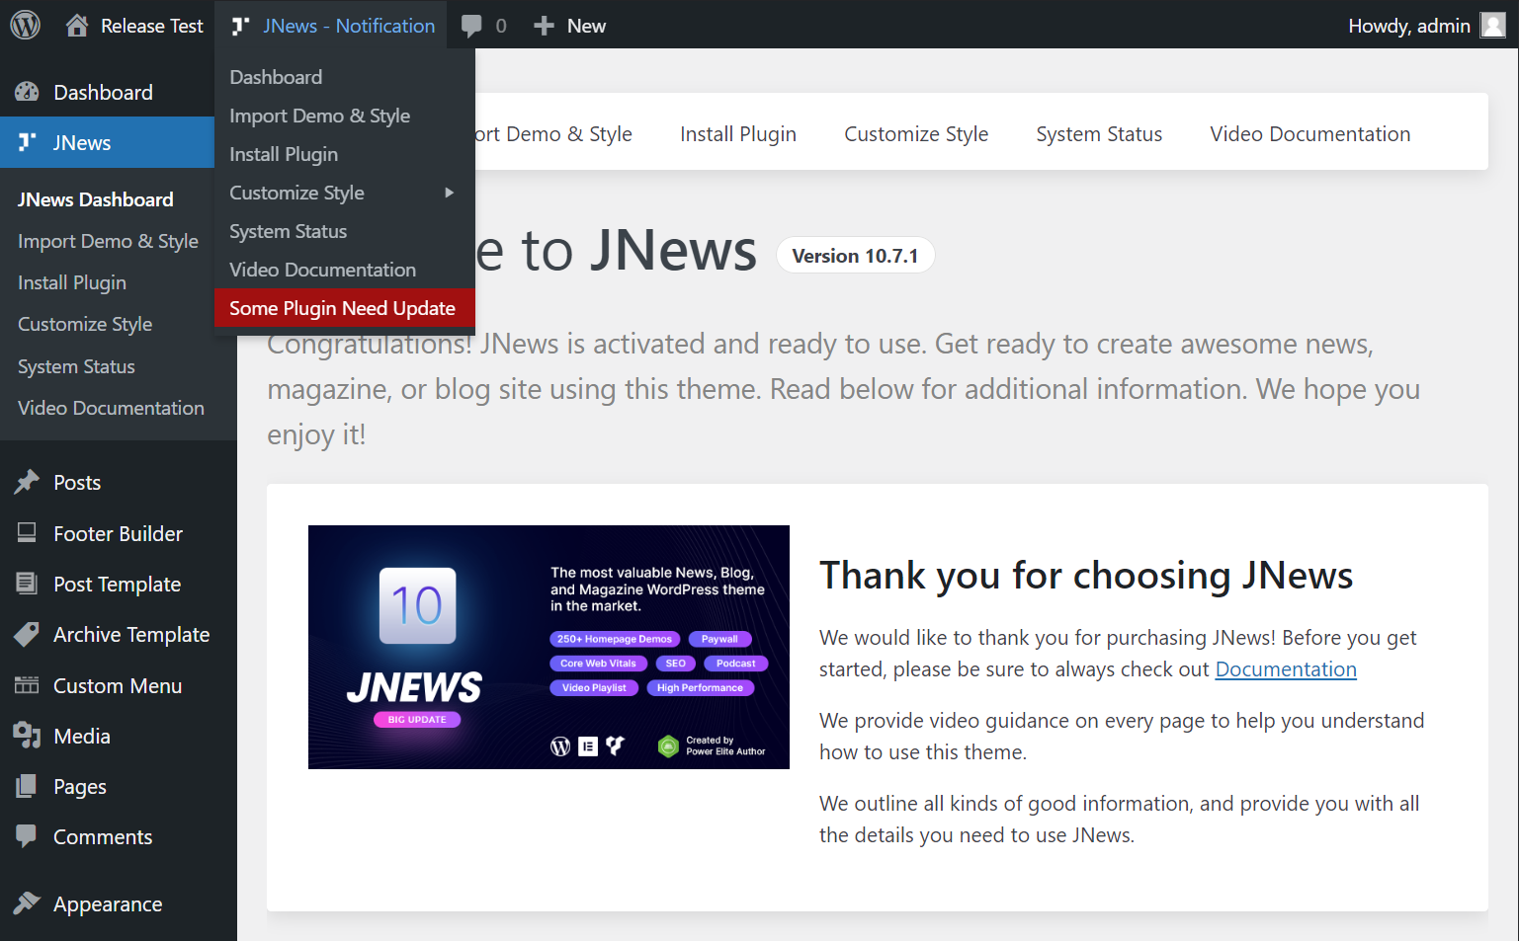Select Some Plugin Need Update menu entry
Image resolution: width=1519 pixels, height=941 pixels.
[342, 308]
